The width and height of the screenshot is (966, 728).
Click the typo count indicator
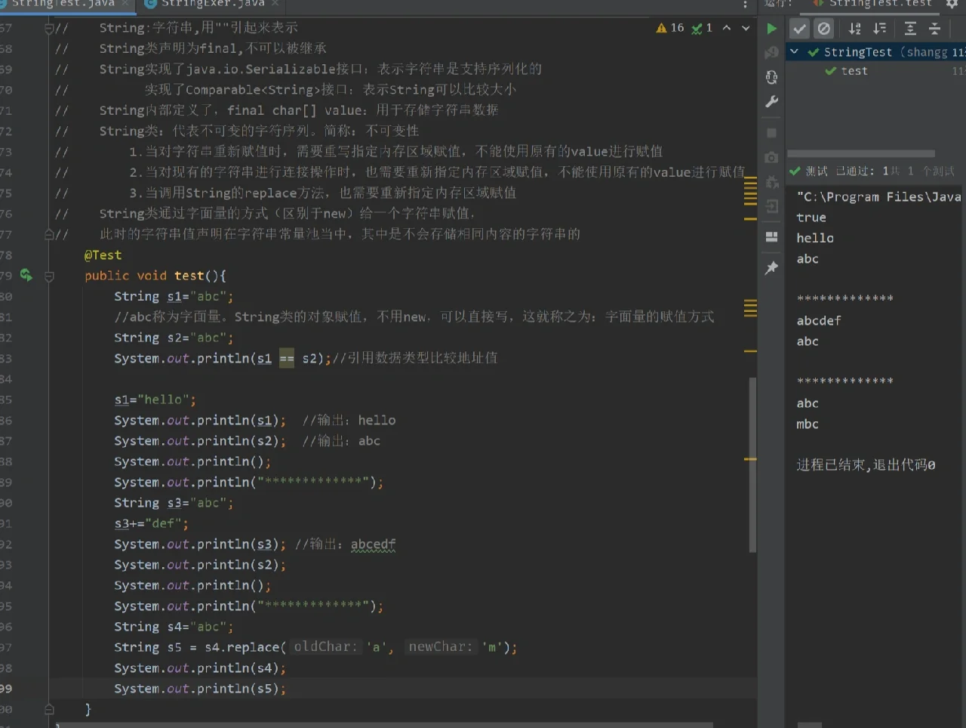tap(702, 28)
